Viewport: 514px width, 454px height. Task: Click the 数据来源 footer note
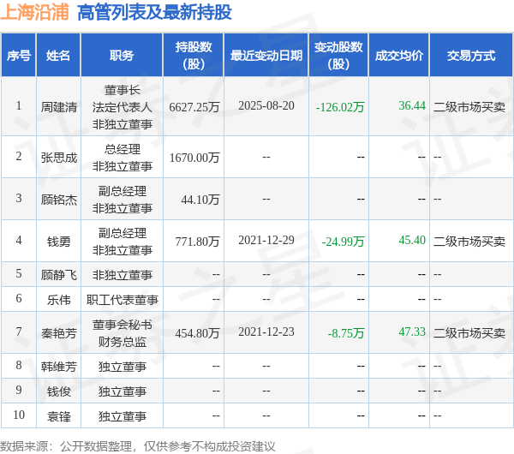coord(137,446)
